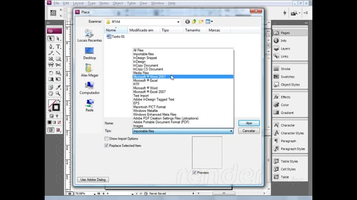Open the Examinar folder dropdown
357x200 pixels.
(x=178, y=22)
